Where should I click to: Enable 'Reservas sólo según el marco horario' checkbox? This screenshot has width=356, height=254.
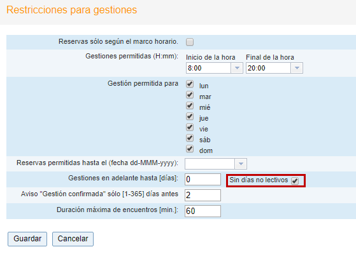click(x=190, y=42)
